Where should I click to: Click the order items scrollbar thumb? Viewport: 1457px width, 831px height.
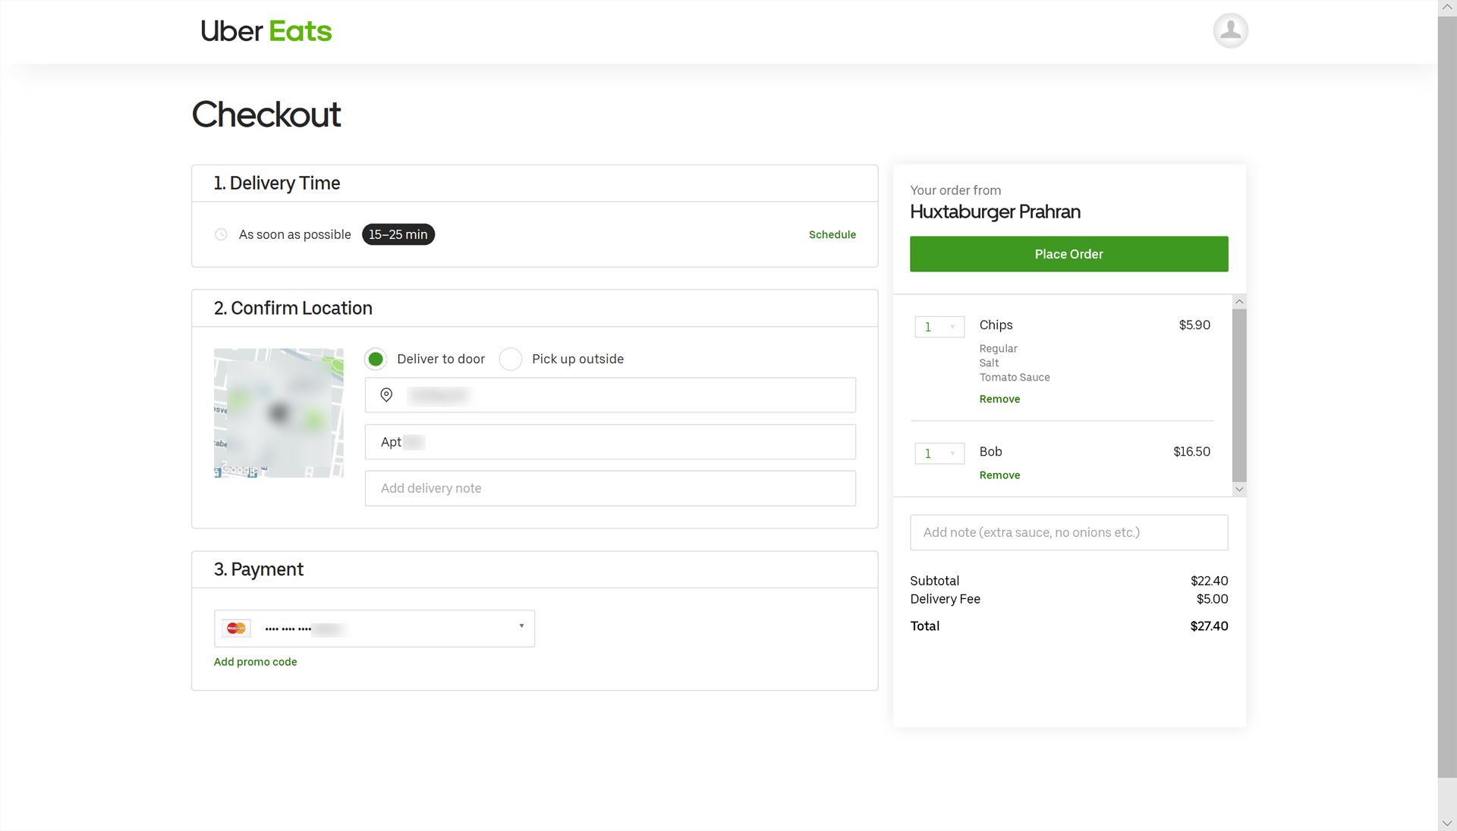pyautogui.click(x=1239, y=395)
